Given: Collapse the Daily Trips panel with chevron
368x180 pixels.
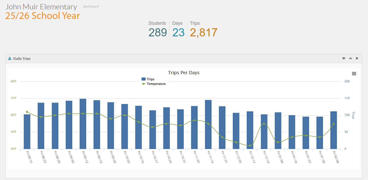Looking at the screenshot, I should [x=350, y=58].
